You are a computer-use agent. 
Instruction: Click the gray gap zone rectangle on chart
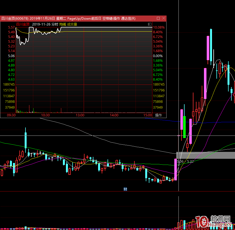coord(205,155)
